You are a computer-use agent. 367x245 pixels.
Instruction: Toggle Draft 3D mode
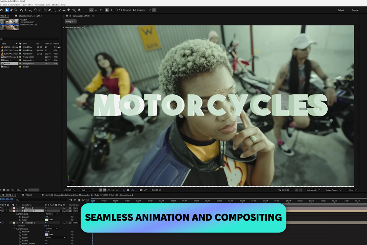[x=284, y=190]
